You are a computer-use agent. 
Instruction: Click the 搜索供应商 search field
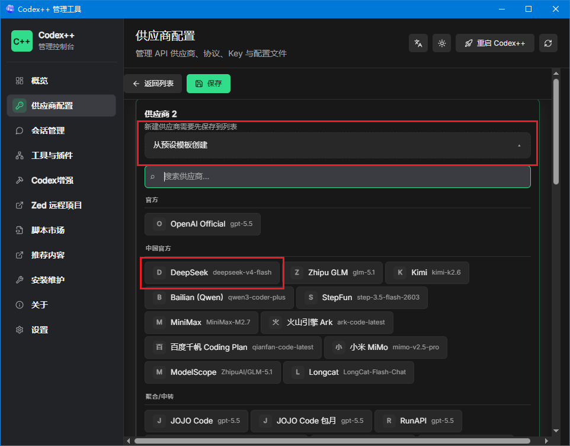(337, 177)
